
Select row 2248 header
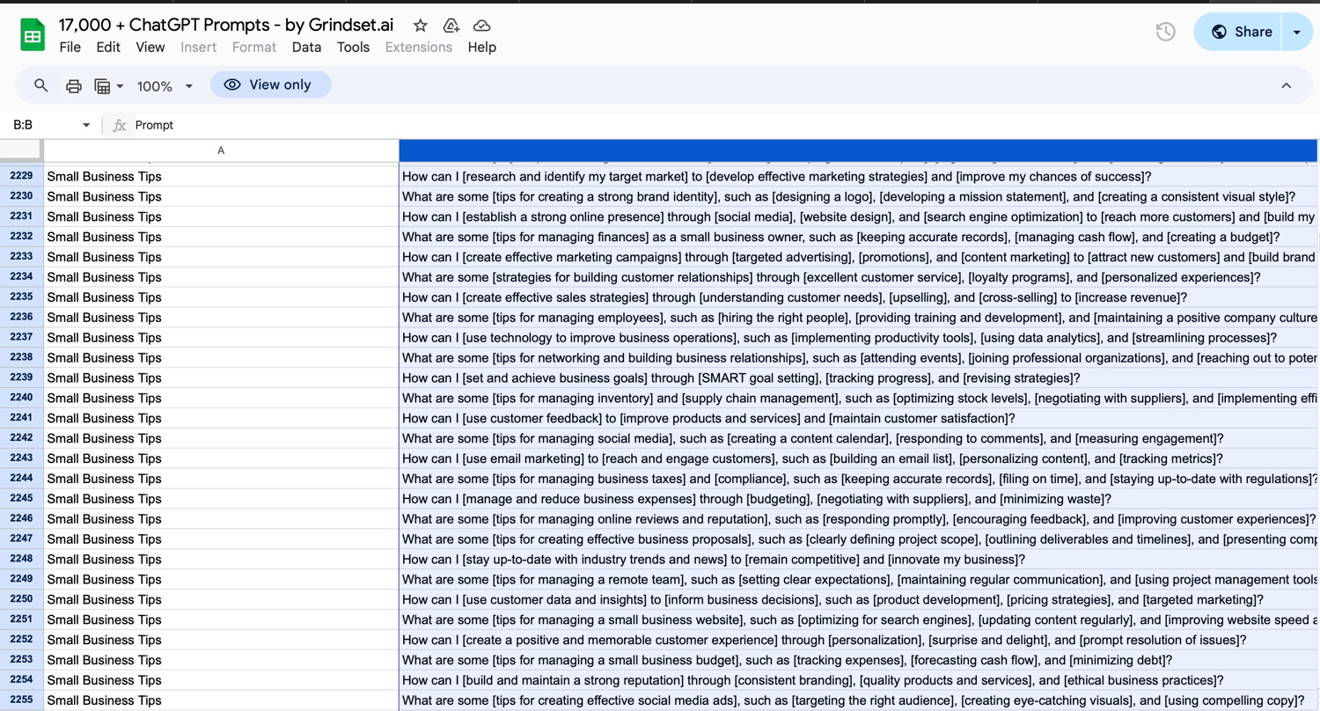pos(21,559)
